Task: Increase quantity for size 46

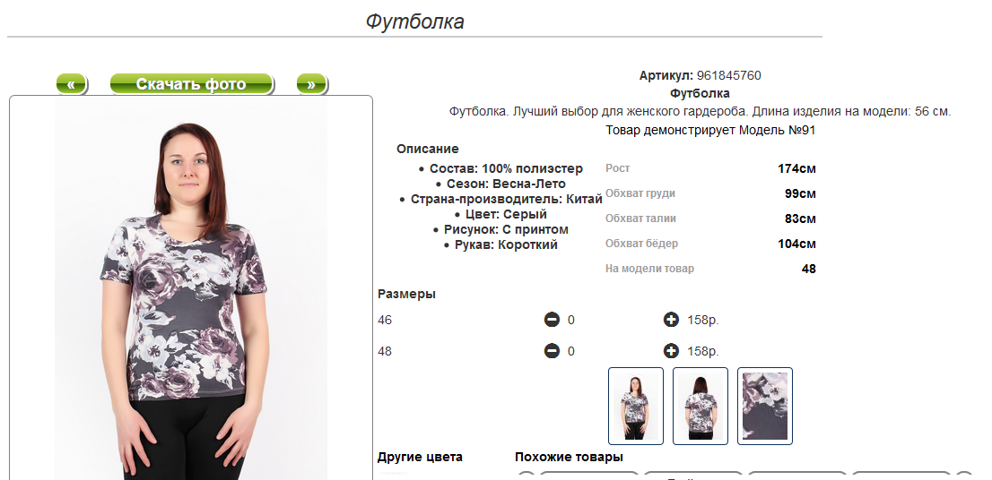Action: [671, 321]
